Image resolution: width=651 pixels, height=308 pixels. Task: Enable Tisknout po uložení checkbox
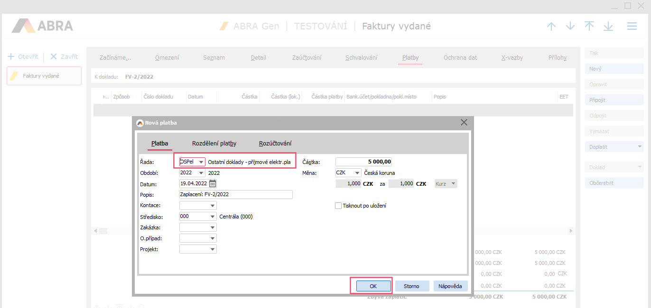tap(338, 206)
